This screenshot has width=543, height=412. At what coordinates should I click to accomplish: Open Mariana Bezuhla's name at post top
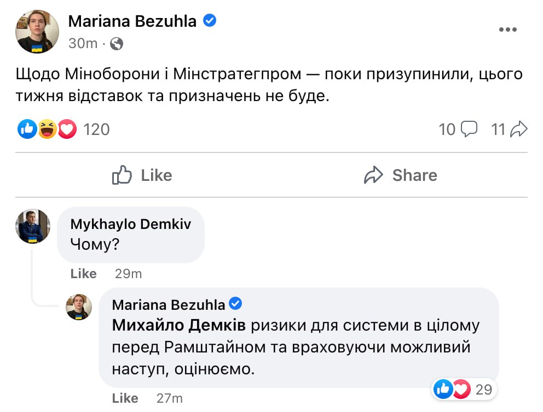point(132,21)
